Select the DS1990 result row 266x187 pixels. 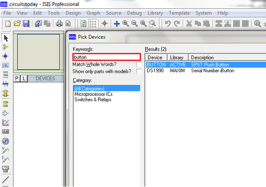(x=206, y=71)
